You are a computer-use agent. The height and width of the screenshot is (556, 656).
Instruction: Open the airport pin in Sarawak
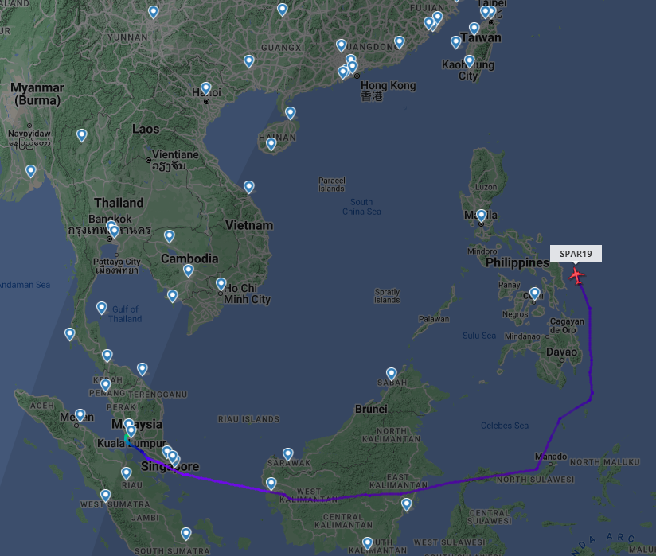[x=288, y=454]
